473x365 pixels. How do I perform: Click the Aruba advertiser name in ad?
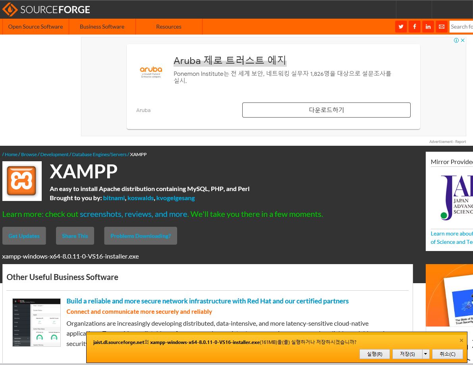(x=143, y=110)
